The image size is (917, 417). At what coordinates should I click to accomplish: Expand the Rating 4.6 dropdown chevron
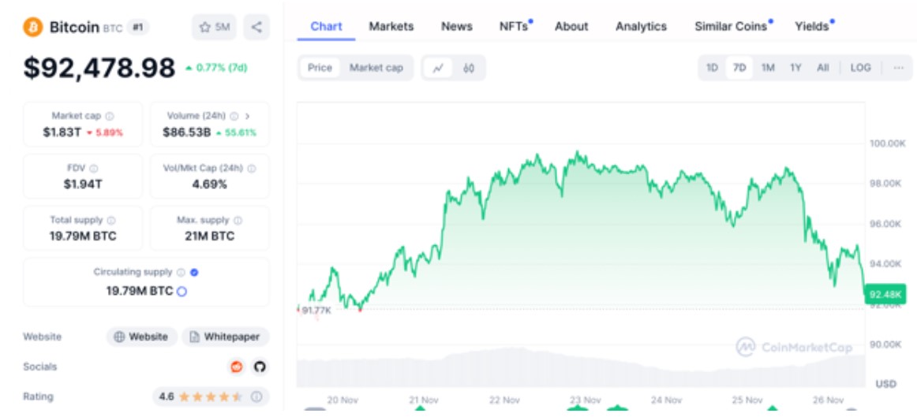coord(257,397)
